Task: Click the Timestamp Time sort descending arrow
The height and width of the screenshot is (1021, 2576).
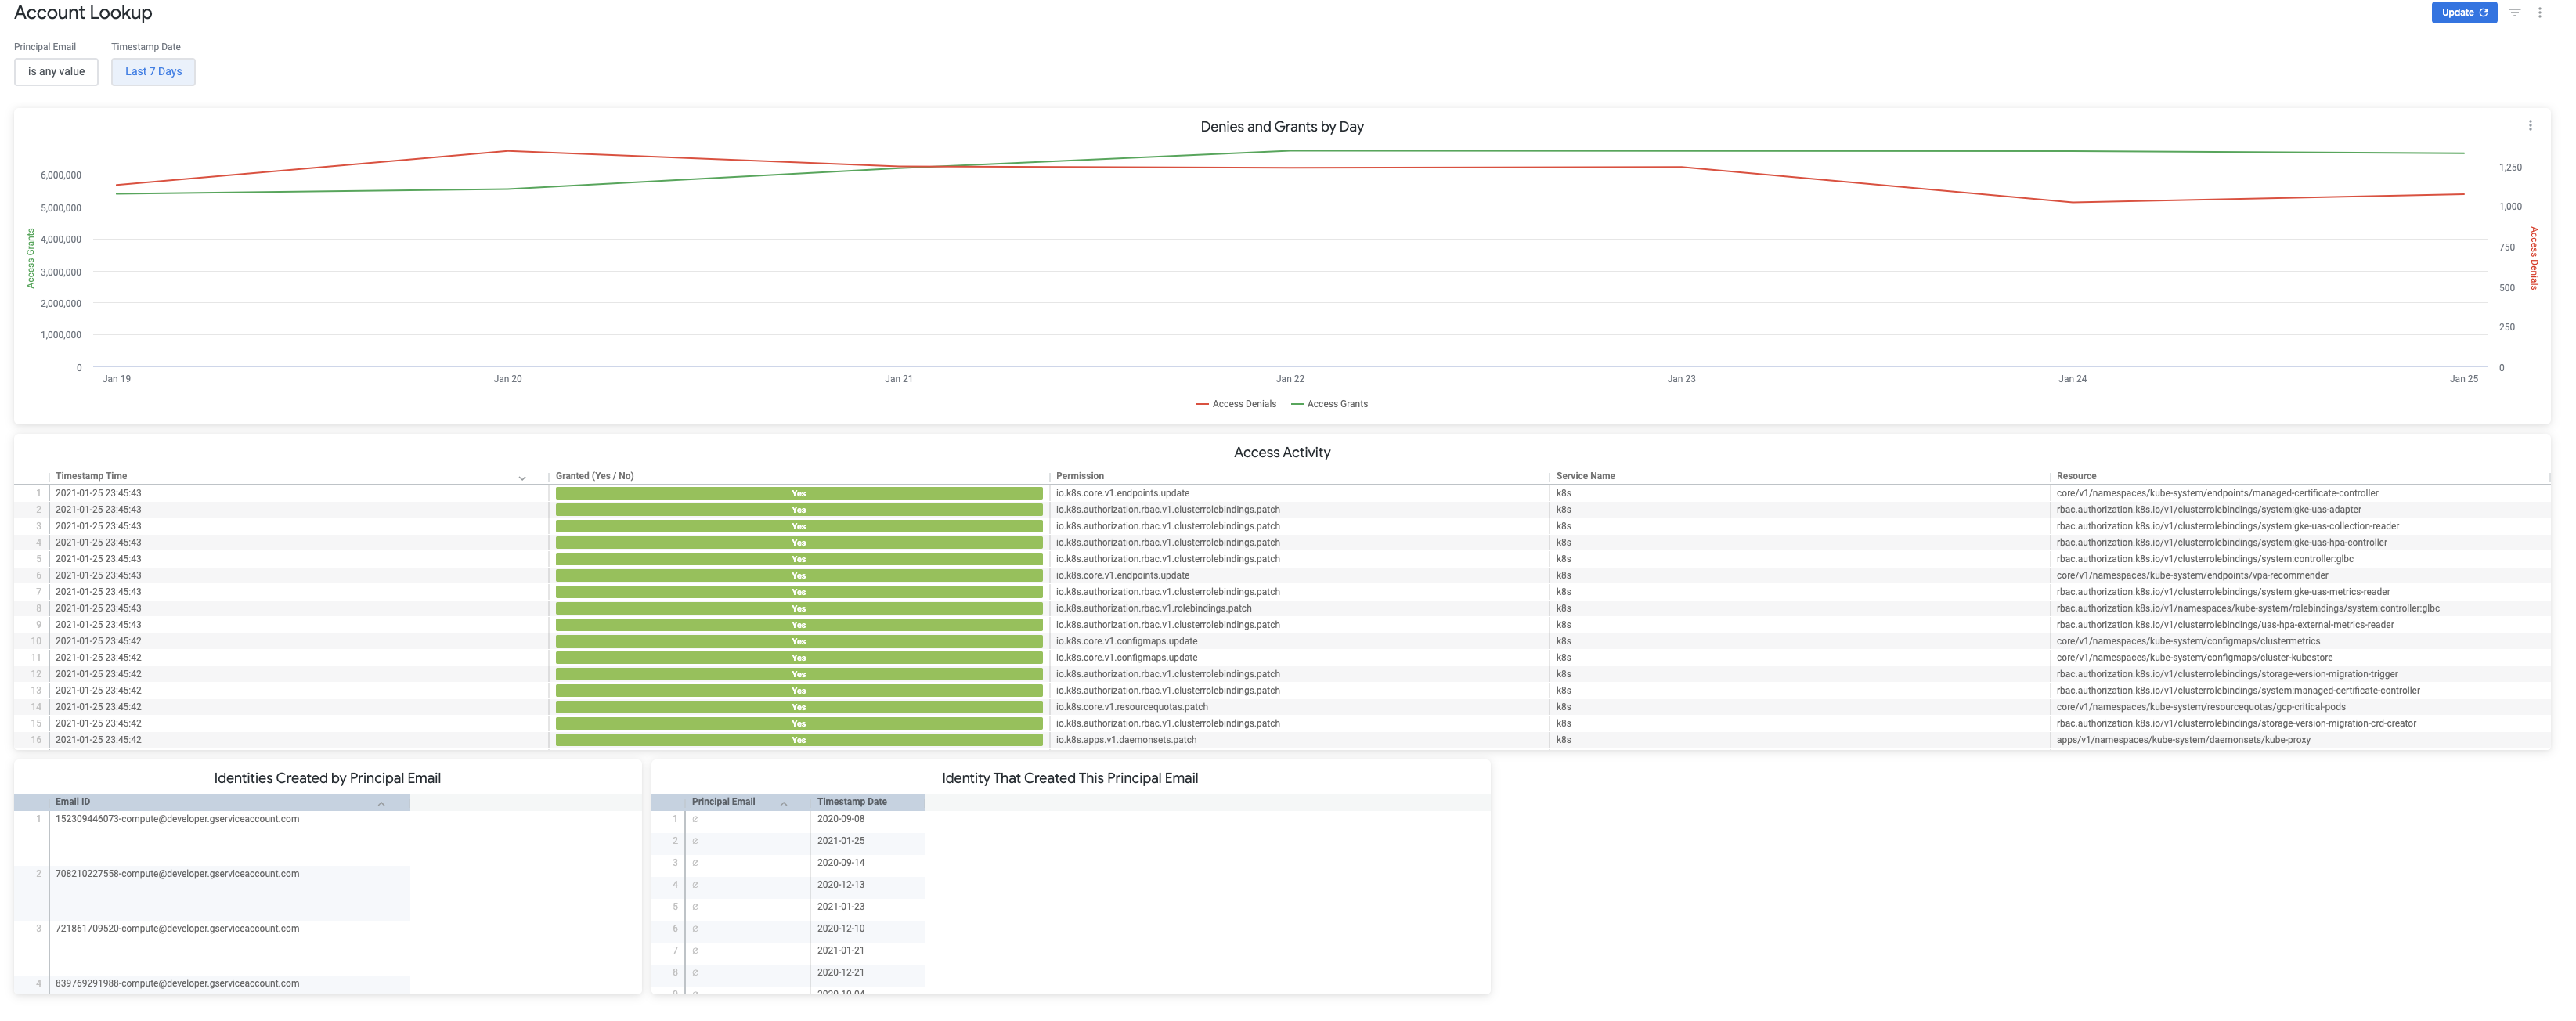Action: tap(522, 478)
